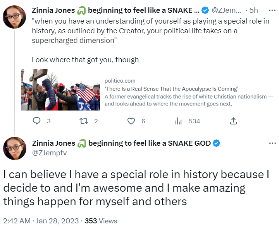Open three-dot menu on first tweet
The height and width of the screenshot is (228, 279).
click(272, 10)
